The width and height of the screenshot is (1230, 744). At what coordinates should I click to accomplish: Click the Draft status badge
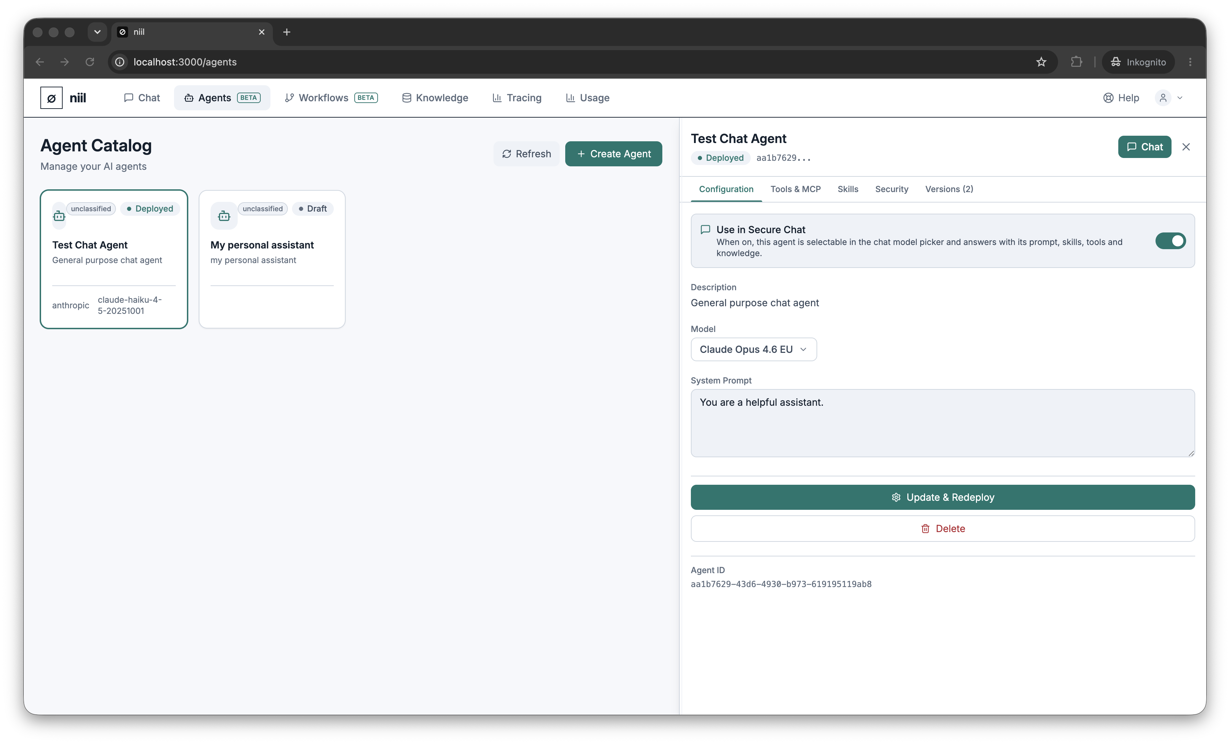click(x=313, y=208)
